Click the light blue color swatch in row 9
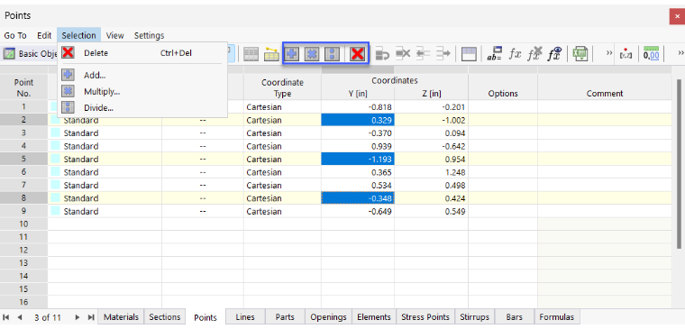 coord(56,211)
